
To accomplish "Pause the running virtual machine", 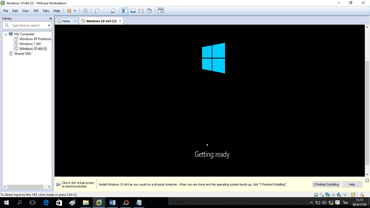I will tap(69, 11).
